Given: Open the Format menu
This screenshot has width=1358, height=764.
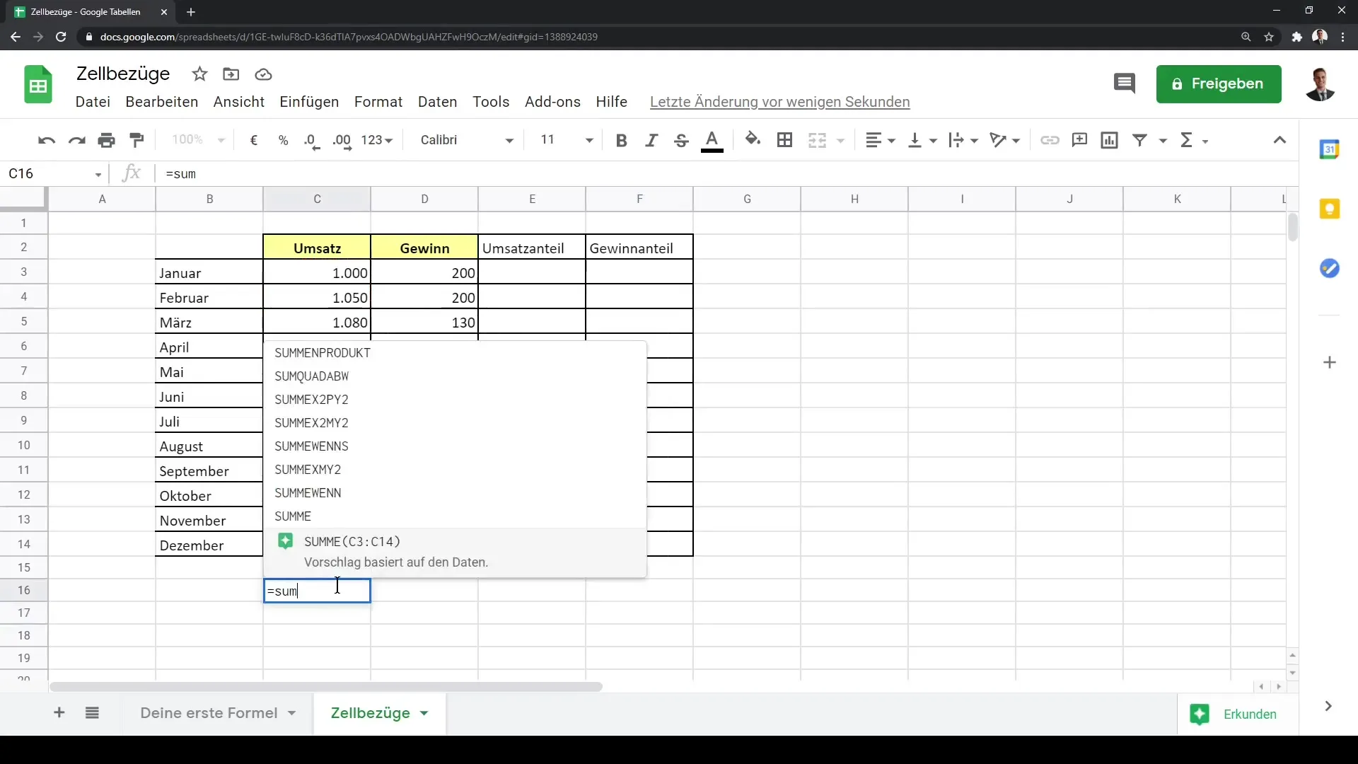Looking at the screenshot, I should [x=378, y=102].
